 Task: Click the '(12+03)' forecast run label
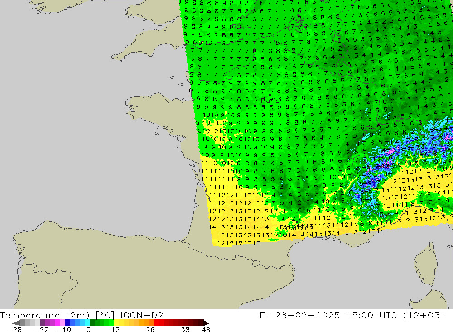424,315
